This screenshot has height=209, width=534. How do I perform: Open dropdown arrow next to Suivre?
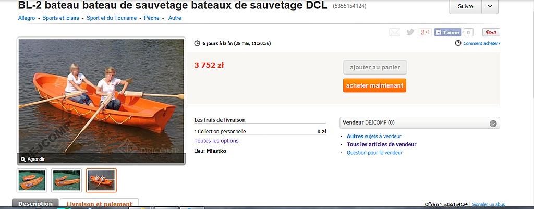point(490,6)
